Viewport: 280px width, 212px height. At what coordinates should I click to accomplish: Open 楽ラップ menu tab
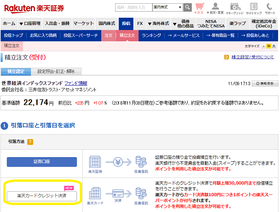point(238,23)
